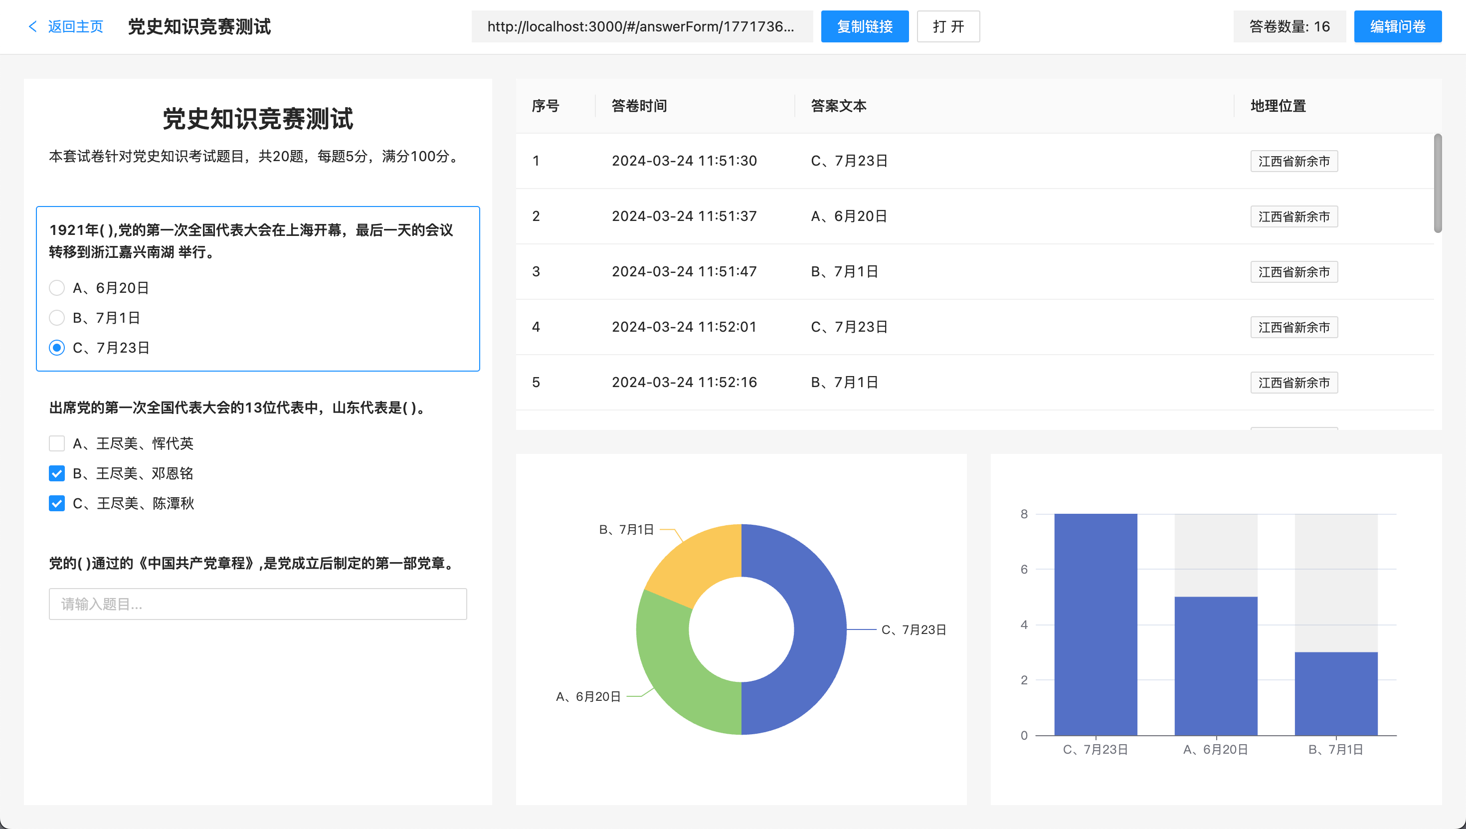Image resolution: width=1466 pixels, height=829 pixels.
Task: Select radio option A、6月20日
Action: (57, 288)
